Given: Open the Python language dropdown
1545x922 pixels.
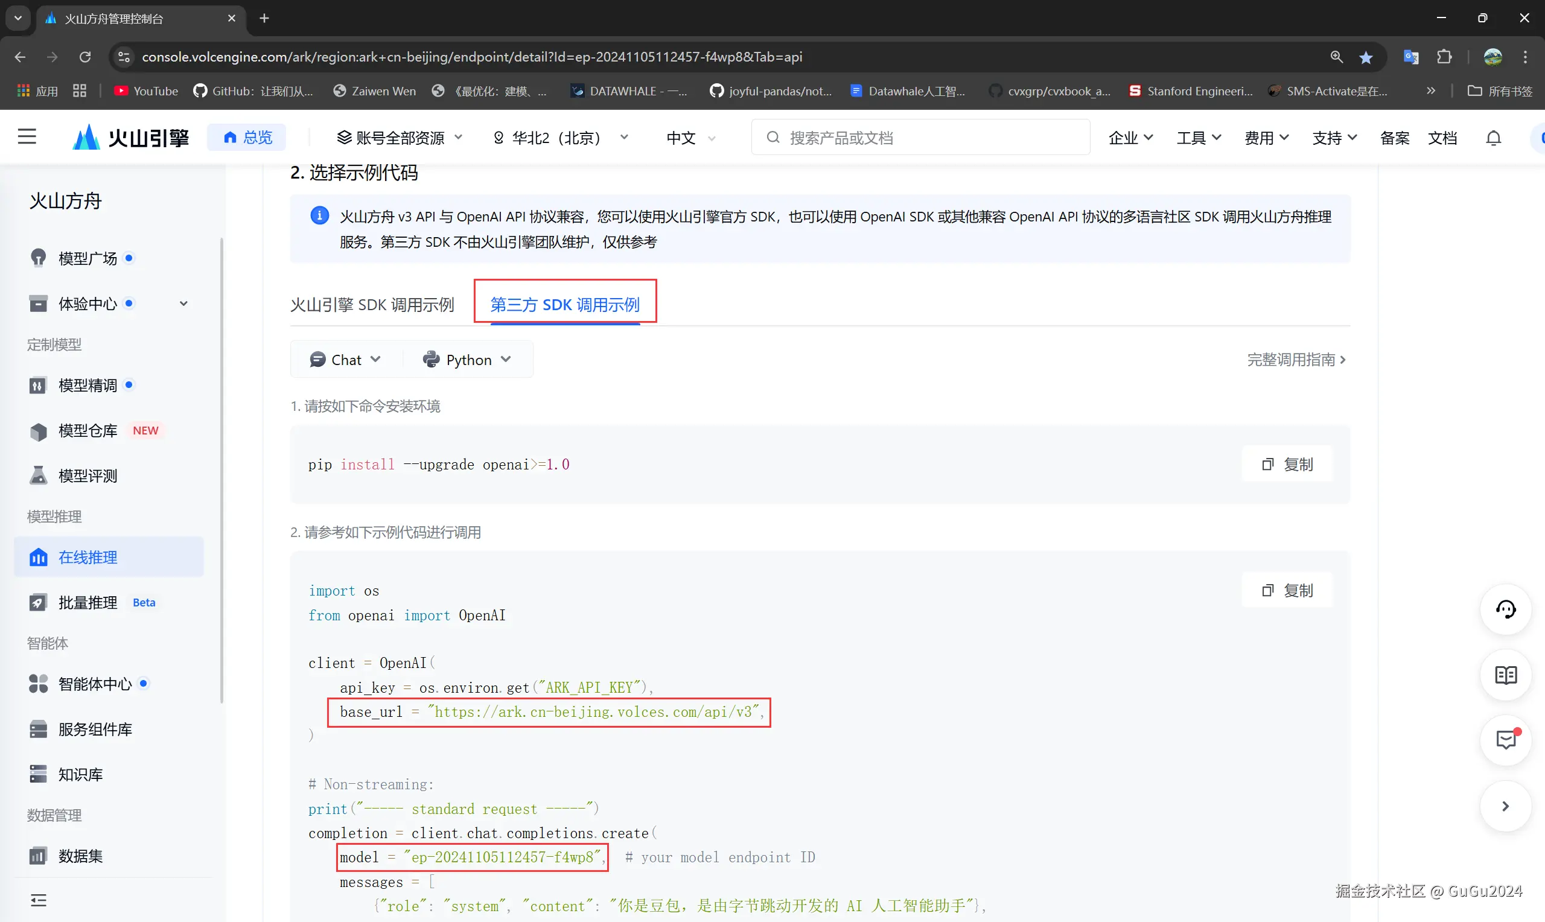Looking at the screenshot, I should (468, 359).
